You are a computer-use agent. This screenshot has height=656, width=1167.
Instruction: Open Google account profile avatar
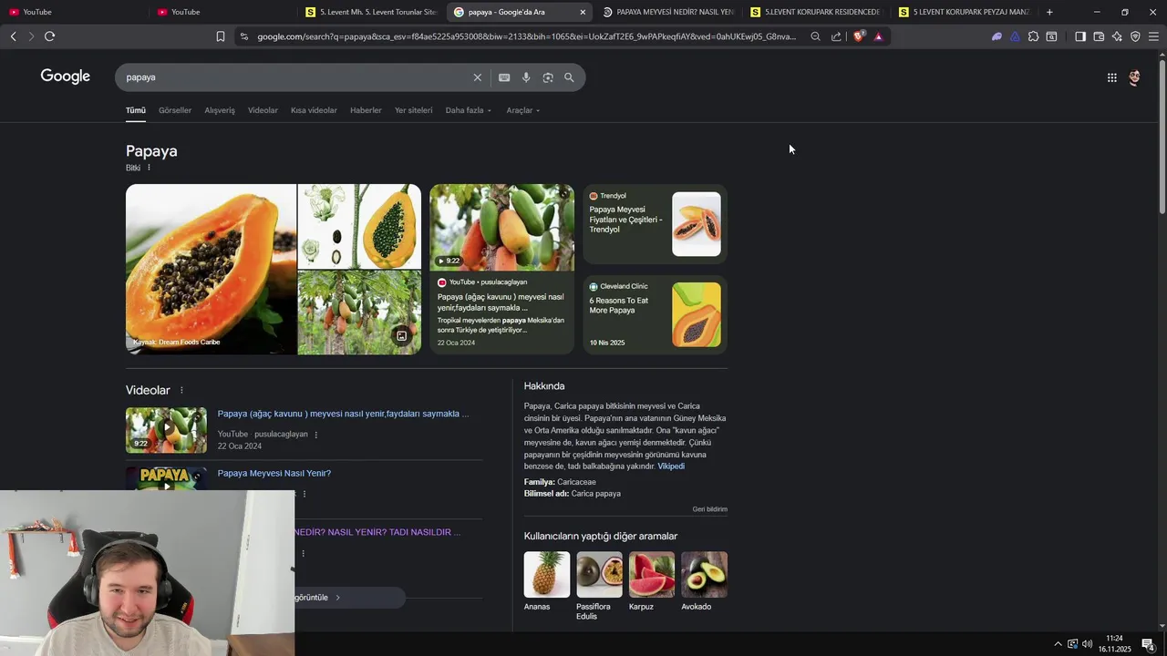[1134, 77]
